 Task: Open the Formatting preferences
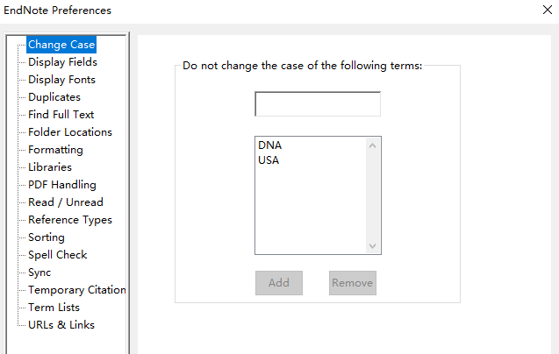(55, 150)
